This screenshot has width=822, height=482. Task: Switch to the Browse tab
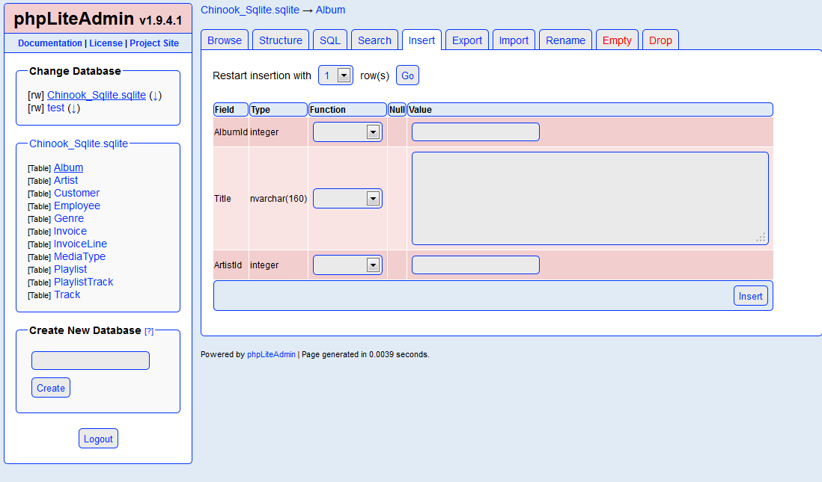[x=225, y=40]
